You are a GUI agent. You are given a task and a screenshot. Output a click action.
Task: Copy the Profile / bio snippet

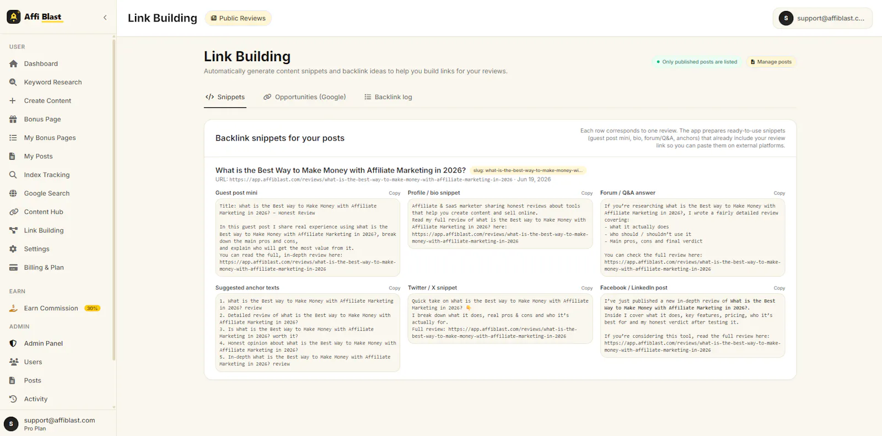[587, 193]
